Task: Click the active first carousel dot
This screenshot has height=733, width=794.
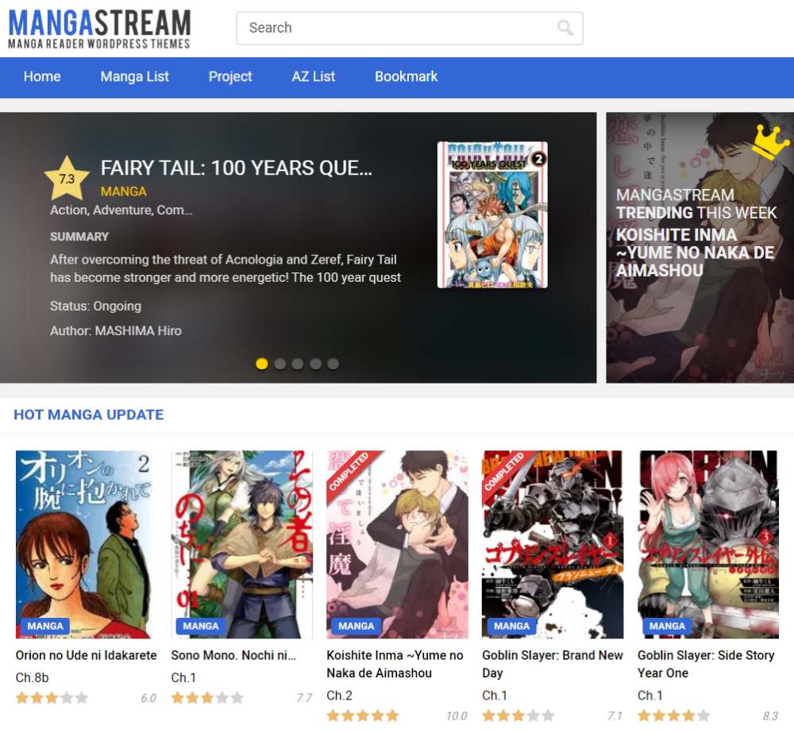Action: (x=262, y=363)
